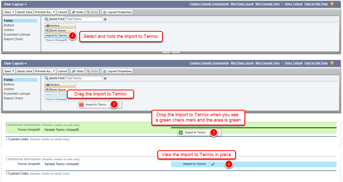Select Actions category in lower panel
The height and width of the screenshot is (182, 343).
coord(9,89)
